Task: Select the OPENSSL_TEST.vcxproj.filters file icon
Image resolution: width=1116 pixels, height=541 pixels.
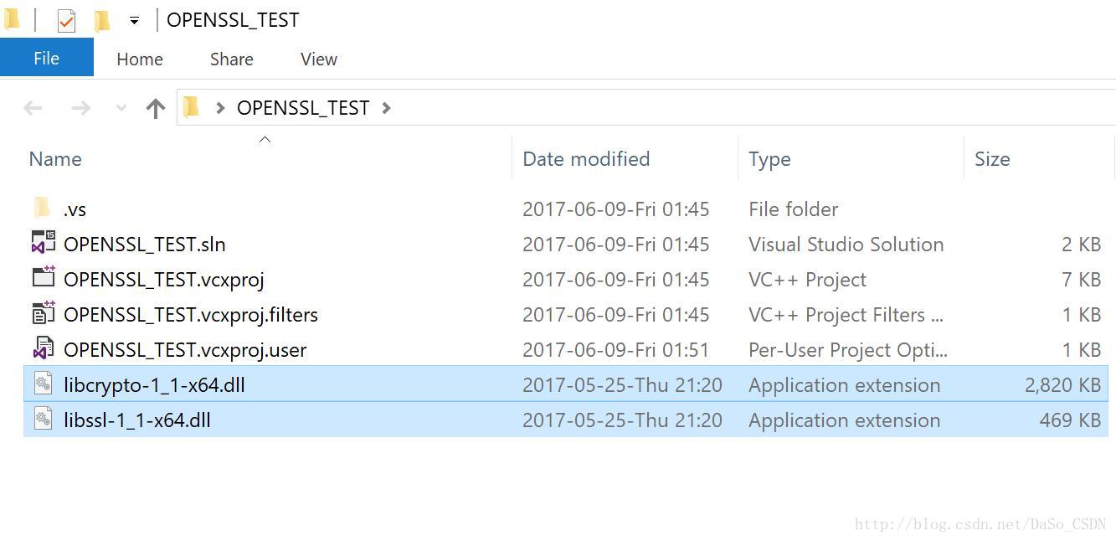Action: point(44,313)
